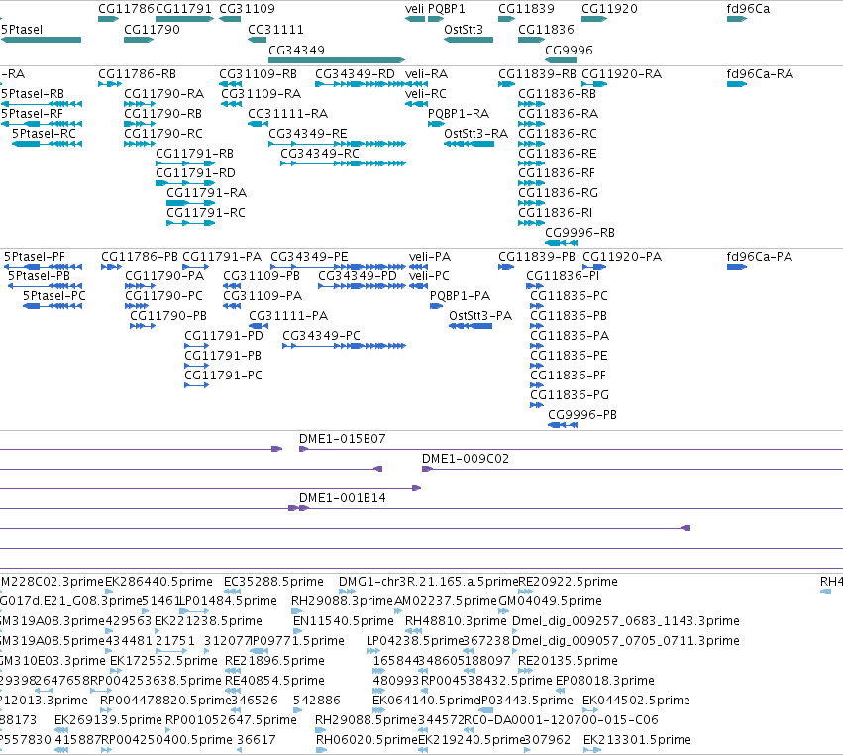Select protein CG11920-PA label
The image size is (843, 755).
(622, 257)
